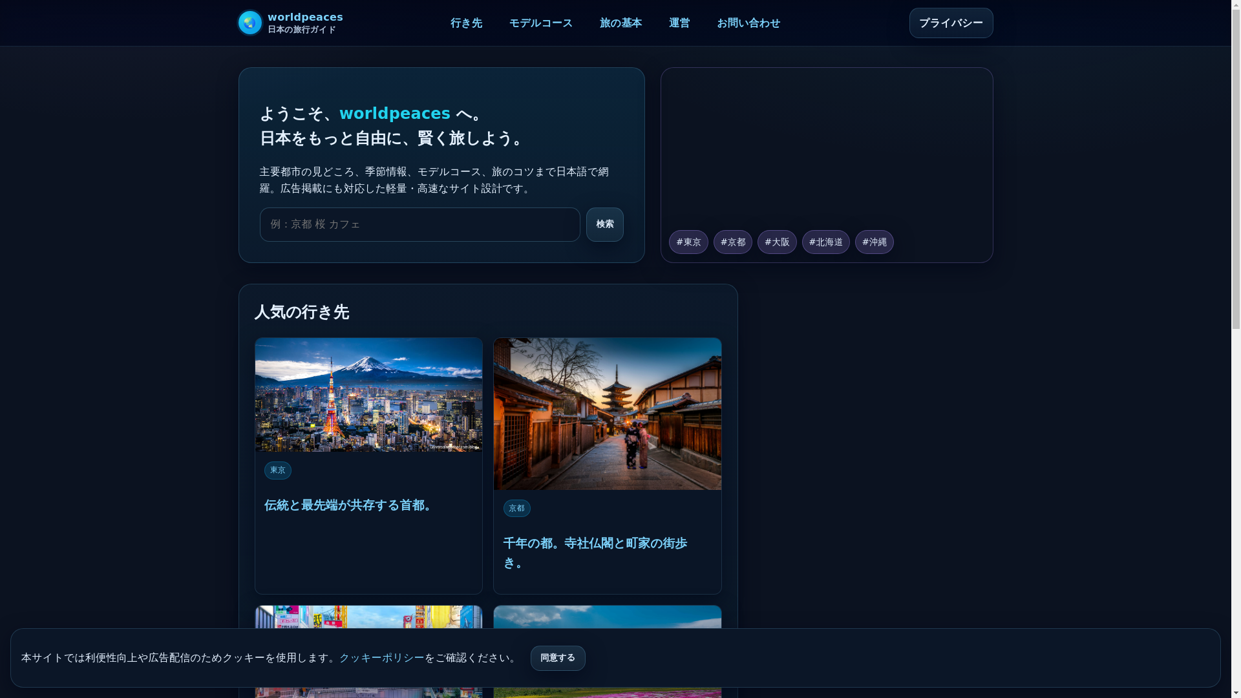
Task: Click the worldpeaces globe logo icon
Action: pyautogui.click(x=249, y=23)
